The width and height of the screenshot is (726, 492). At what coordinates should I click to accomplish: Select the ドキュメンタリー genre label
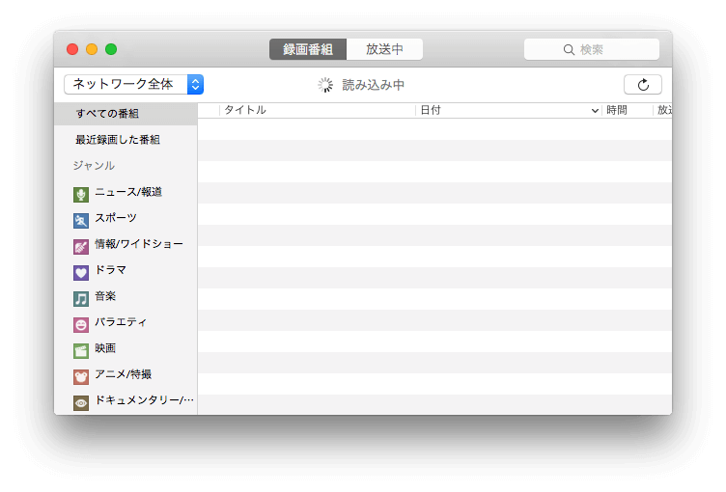[x=145, y=400]
